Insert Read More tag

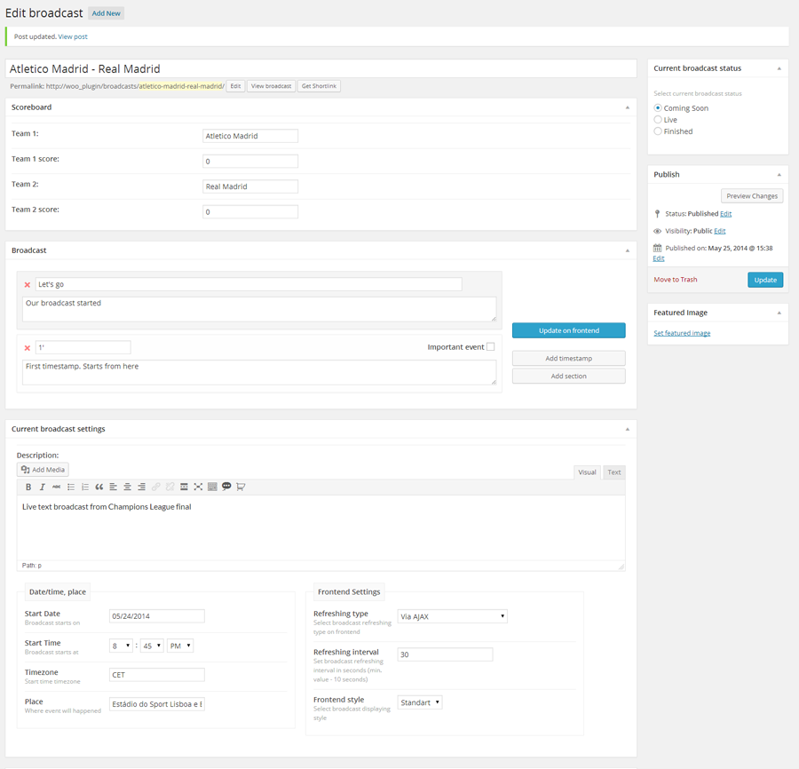[x=184, y=487]
